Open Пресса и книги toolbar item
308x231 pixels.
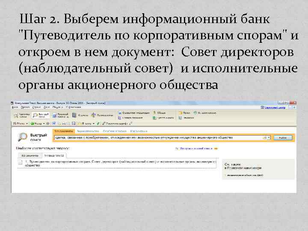click(x=163, y=118)
